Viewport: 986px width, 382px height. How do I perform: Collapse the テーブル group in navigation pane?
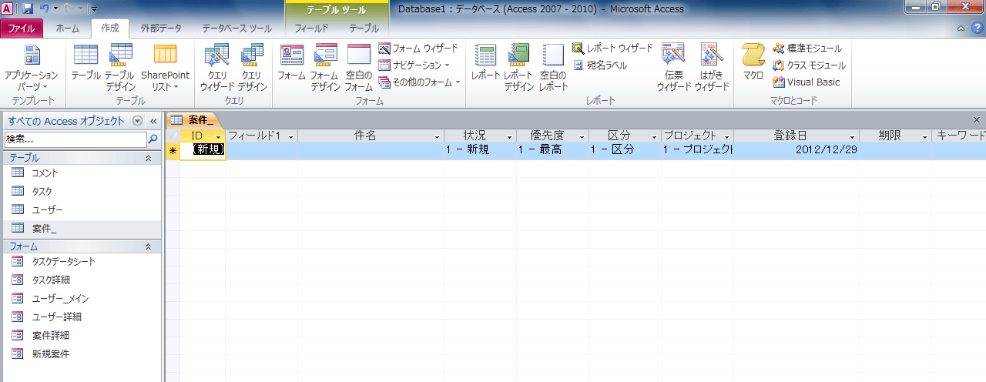(x=149, y=157)
